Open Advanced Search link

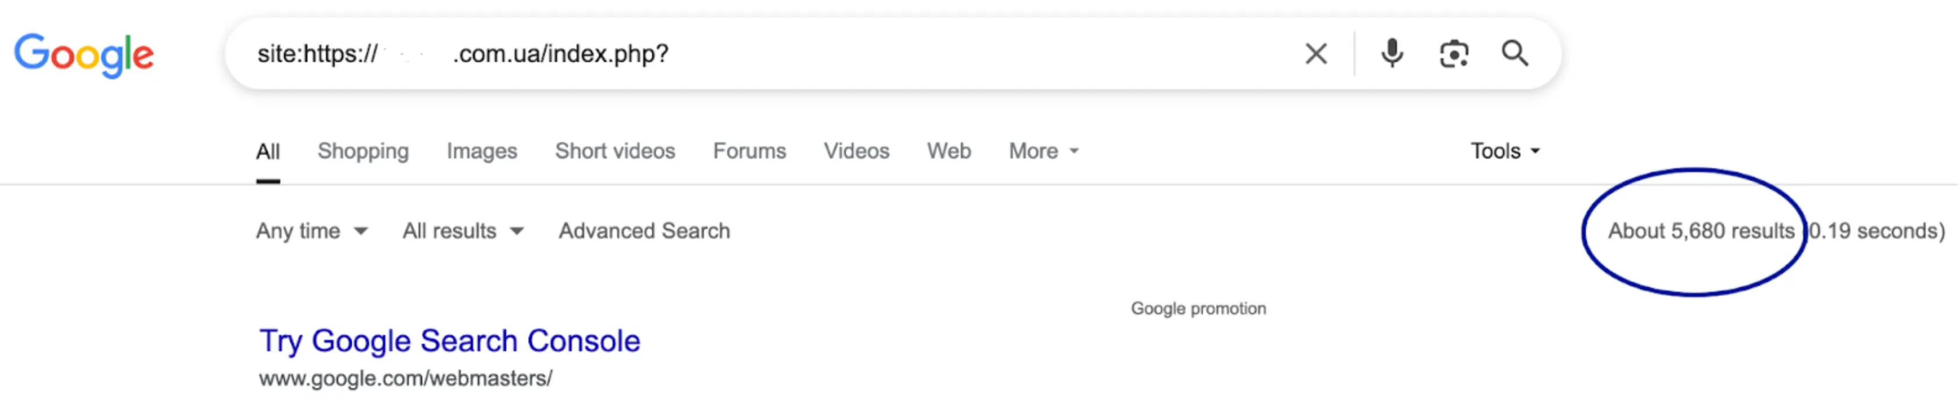pyautogui.click(x=645, y=231)
